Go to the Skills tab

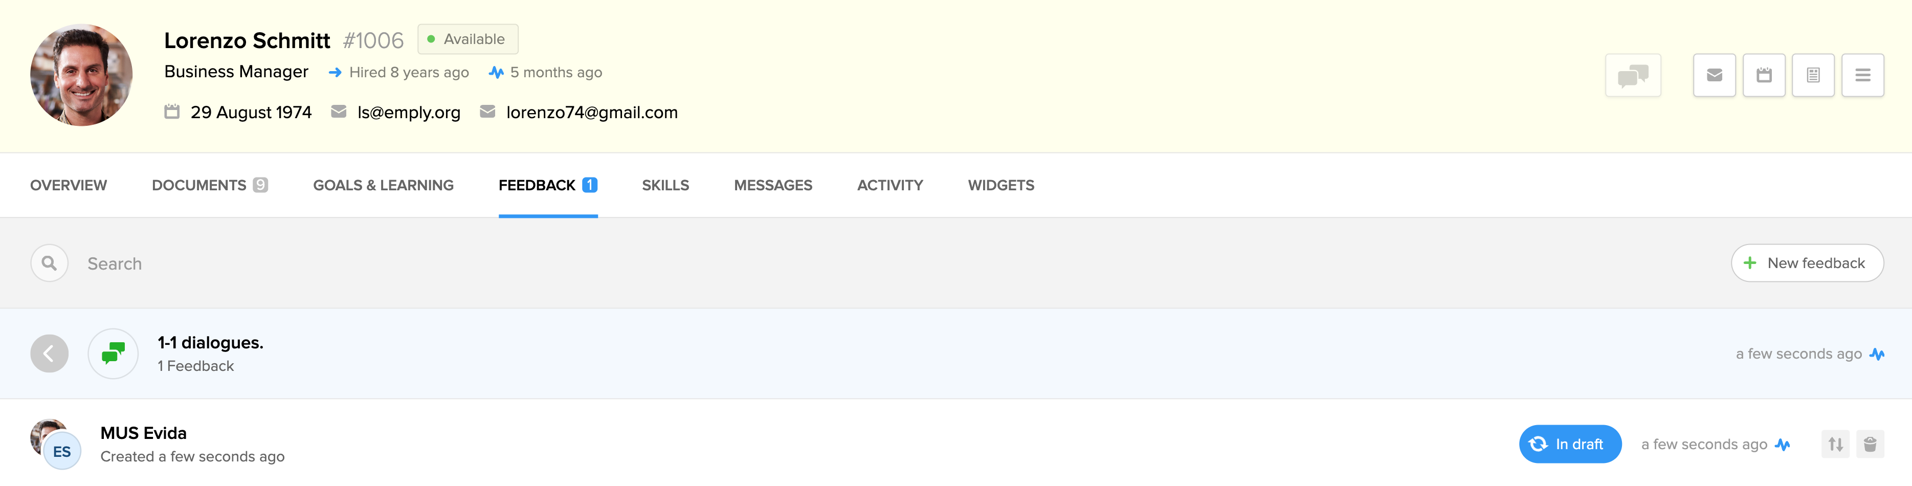tap(665, 186)
